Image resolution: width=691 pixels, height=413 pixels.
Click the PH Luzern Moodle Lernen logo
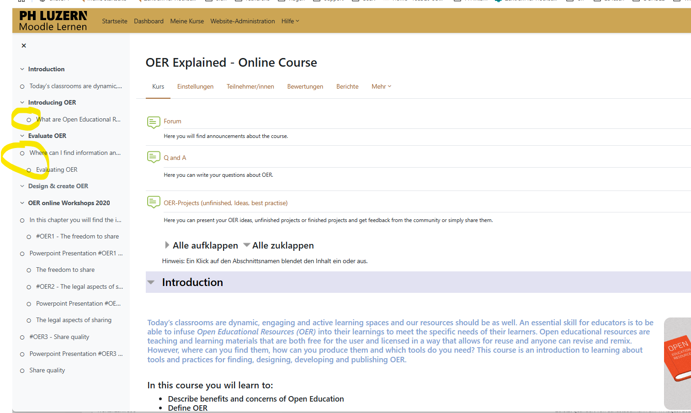click(53, 21)
